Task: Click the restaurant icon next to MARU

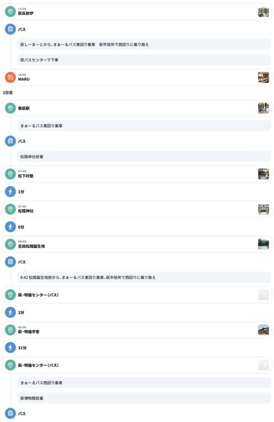Action: (10, 77)
